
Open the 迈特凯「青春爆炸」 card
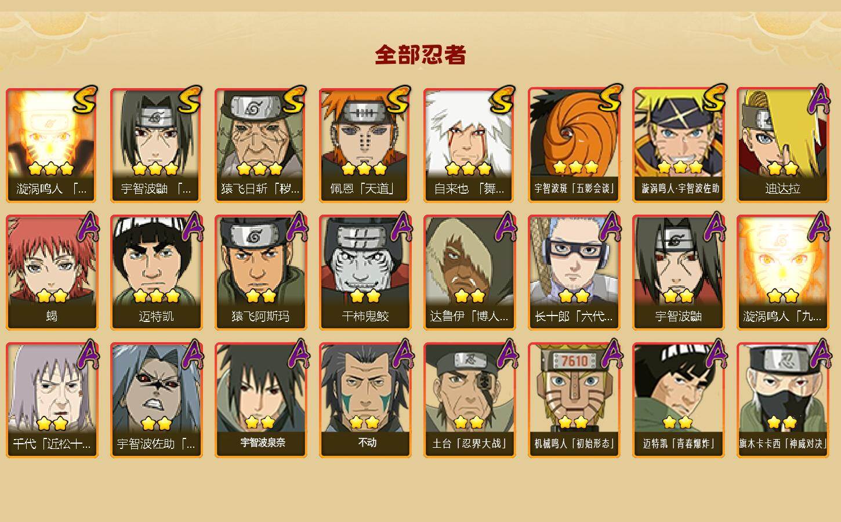pos(678,400)
